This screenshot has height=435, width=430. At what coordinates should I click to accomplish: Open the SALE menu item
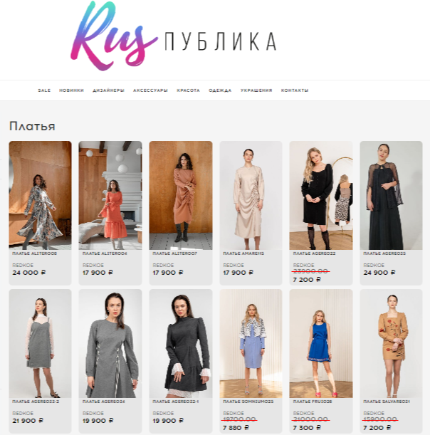coord(44,90)
